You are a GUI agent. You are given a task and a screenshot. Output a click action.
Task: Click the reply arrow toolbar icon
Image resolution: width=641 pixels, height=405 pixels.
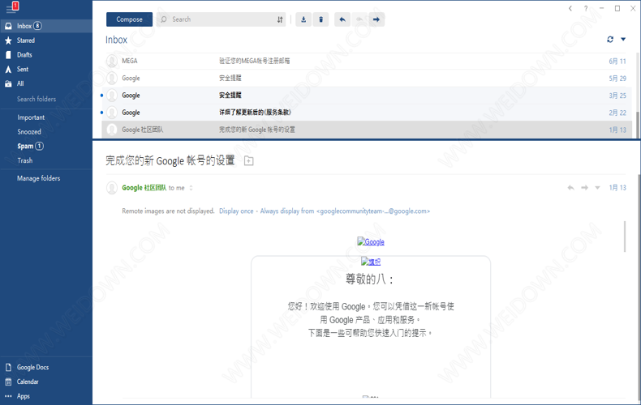(342, 19)
